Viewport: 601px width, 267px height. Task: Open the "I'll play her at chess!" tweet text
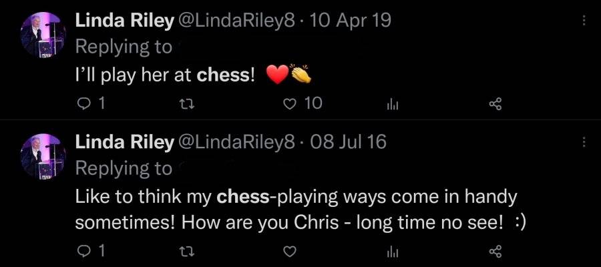tap(165, 76)
